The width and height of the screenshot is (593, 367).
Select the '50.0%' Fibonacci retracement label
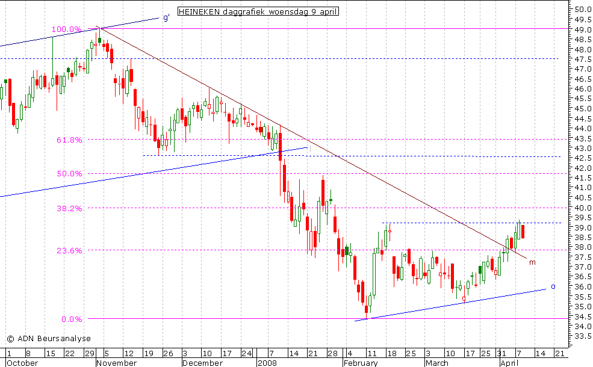click(x=69, y=173)
